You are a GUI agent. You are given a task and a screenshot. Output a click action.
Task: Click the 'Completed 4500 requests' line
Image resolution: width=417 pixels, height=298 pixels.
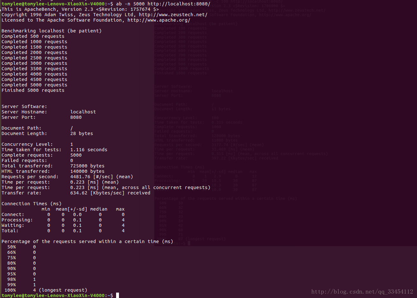click(x=34, y=79)
